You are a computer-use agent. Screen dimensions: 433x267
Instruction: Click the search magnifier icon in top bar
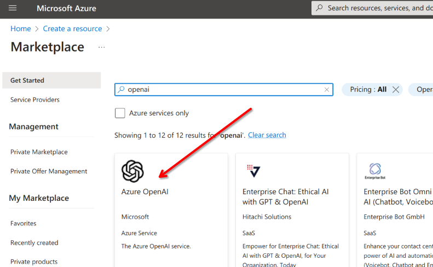pyautogui.click(x=320, y=8)
